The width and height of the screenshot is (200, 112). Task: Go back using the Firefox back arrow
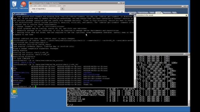tap(32, 12)
